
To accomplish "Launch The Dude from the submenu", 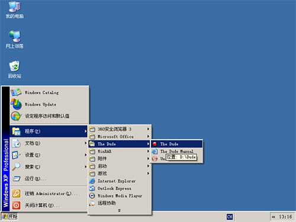I will click(176, 144).
